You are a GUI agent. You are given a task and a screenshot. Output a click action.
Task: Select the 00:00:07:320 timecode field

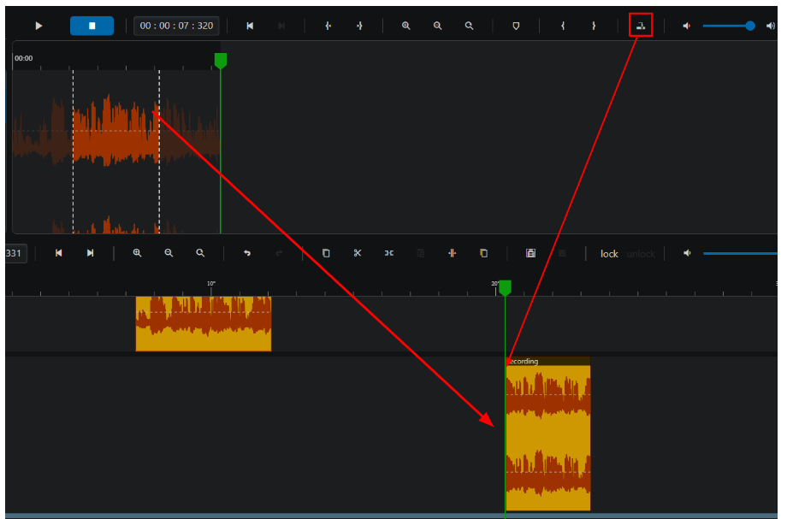tap(176, 26)
